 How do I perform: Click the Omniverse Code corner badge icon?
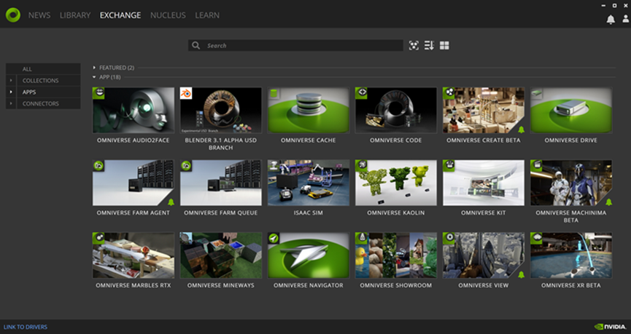click(361, 93)
